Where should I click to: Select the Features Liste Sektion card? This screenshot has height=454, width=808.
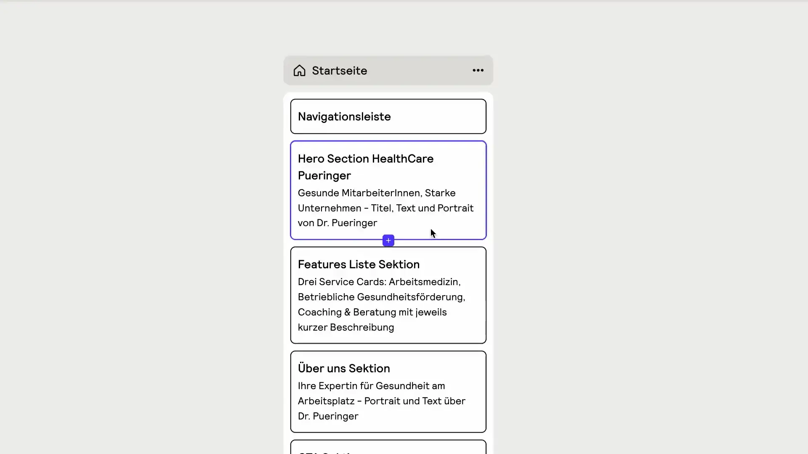click(388, 295)
